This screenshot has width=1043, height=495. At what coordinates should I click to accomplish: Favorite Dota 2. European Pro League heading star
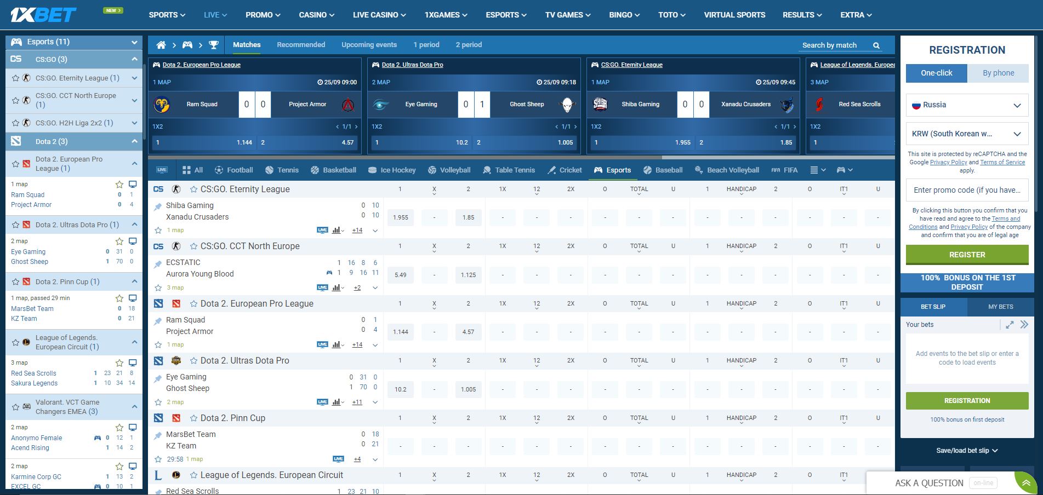193,304
